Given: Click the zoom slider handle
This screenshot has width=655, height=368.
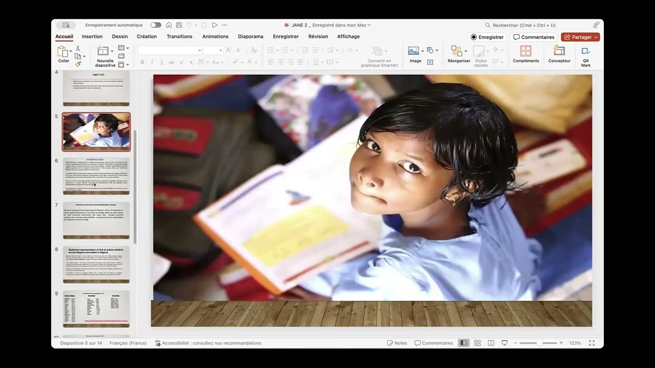Looking at the screenshot, I should point(539,343).
